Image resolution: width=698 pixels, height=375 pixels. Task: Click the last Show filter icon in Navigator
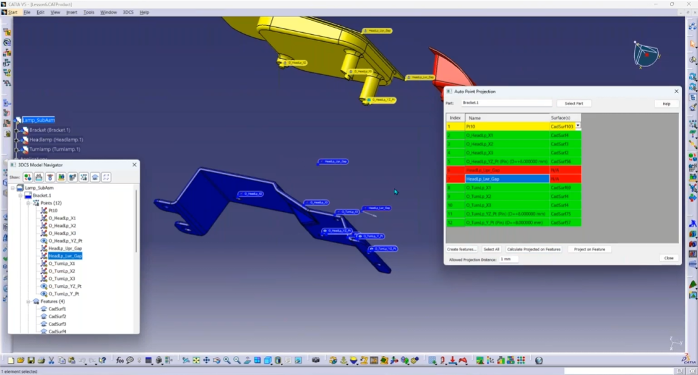(x=106, y=177)
